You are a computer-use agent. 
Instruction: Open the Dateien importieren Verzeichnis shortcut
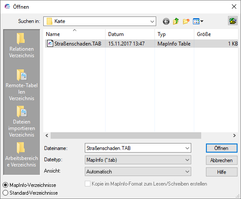(x=22, y=121)
